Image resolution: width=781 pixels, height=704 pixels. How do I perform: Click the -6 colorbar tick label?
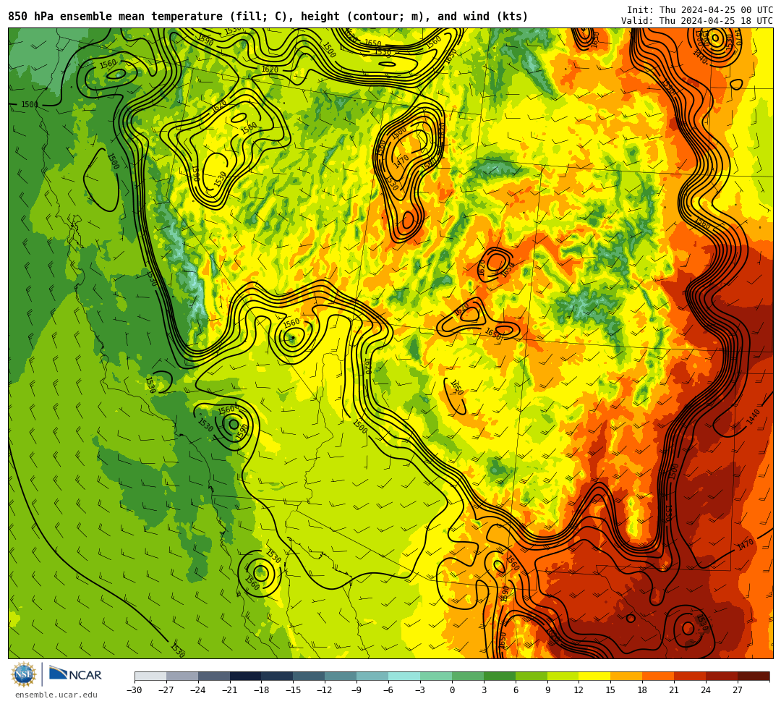click(x=388, y=690)
